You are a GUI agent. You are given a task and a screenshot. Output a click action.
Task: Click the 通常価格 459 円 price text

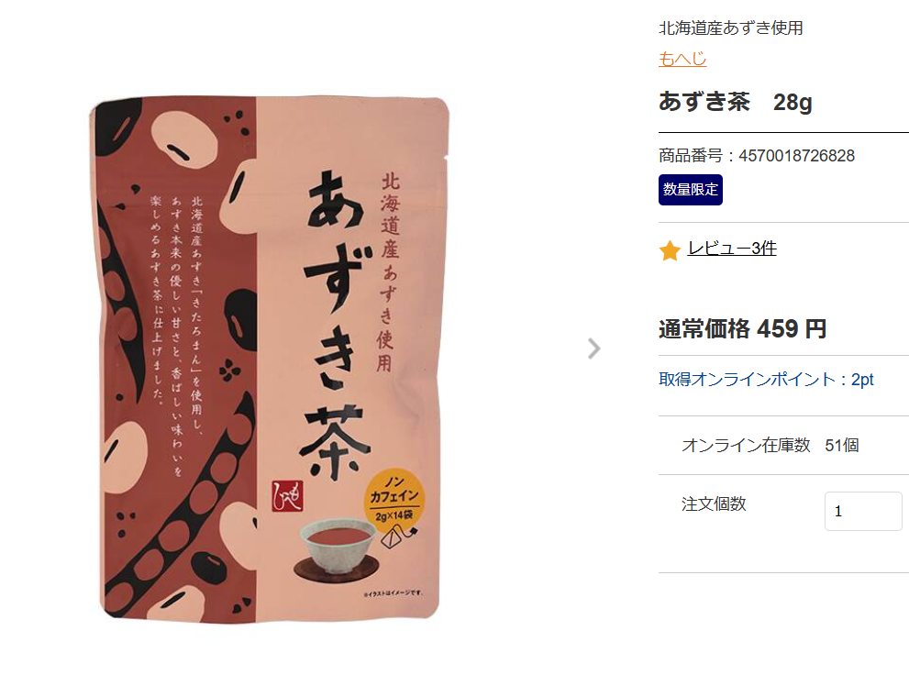(743, 328)
